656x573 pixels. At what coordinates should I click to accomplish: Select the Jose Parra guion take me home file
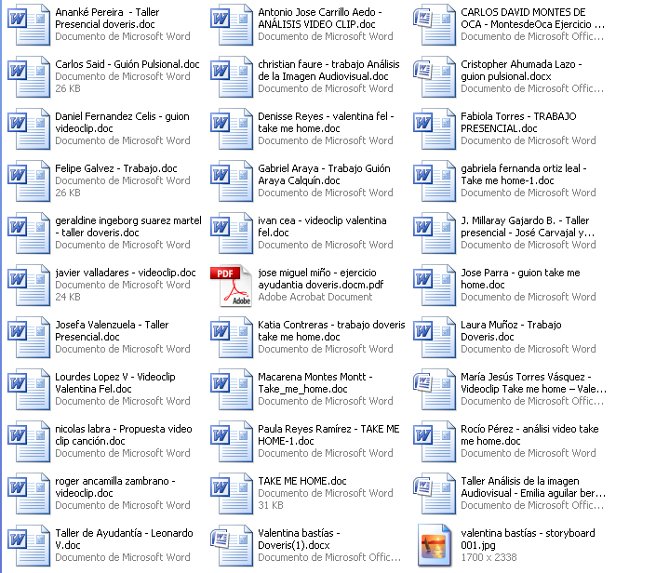[519, 279]
